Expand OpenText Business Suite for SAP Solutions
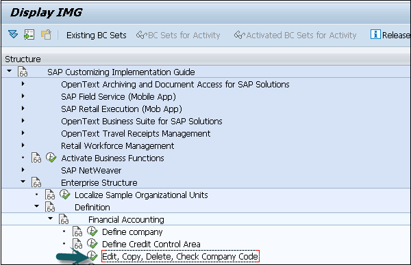Viewport: 411px width, 265px height. click(x=23, y=121)
